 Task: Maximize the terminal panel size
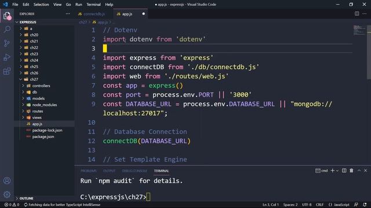click(x=359, y=170)
